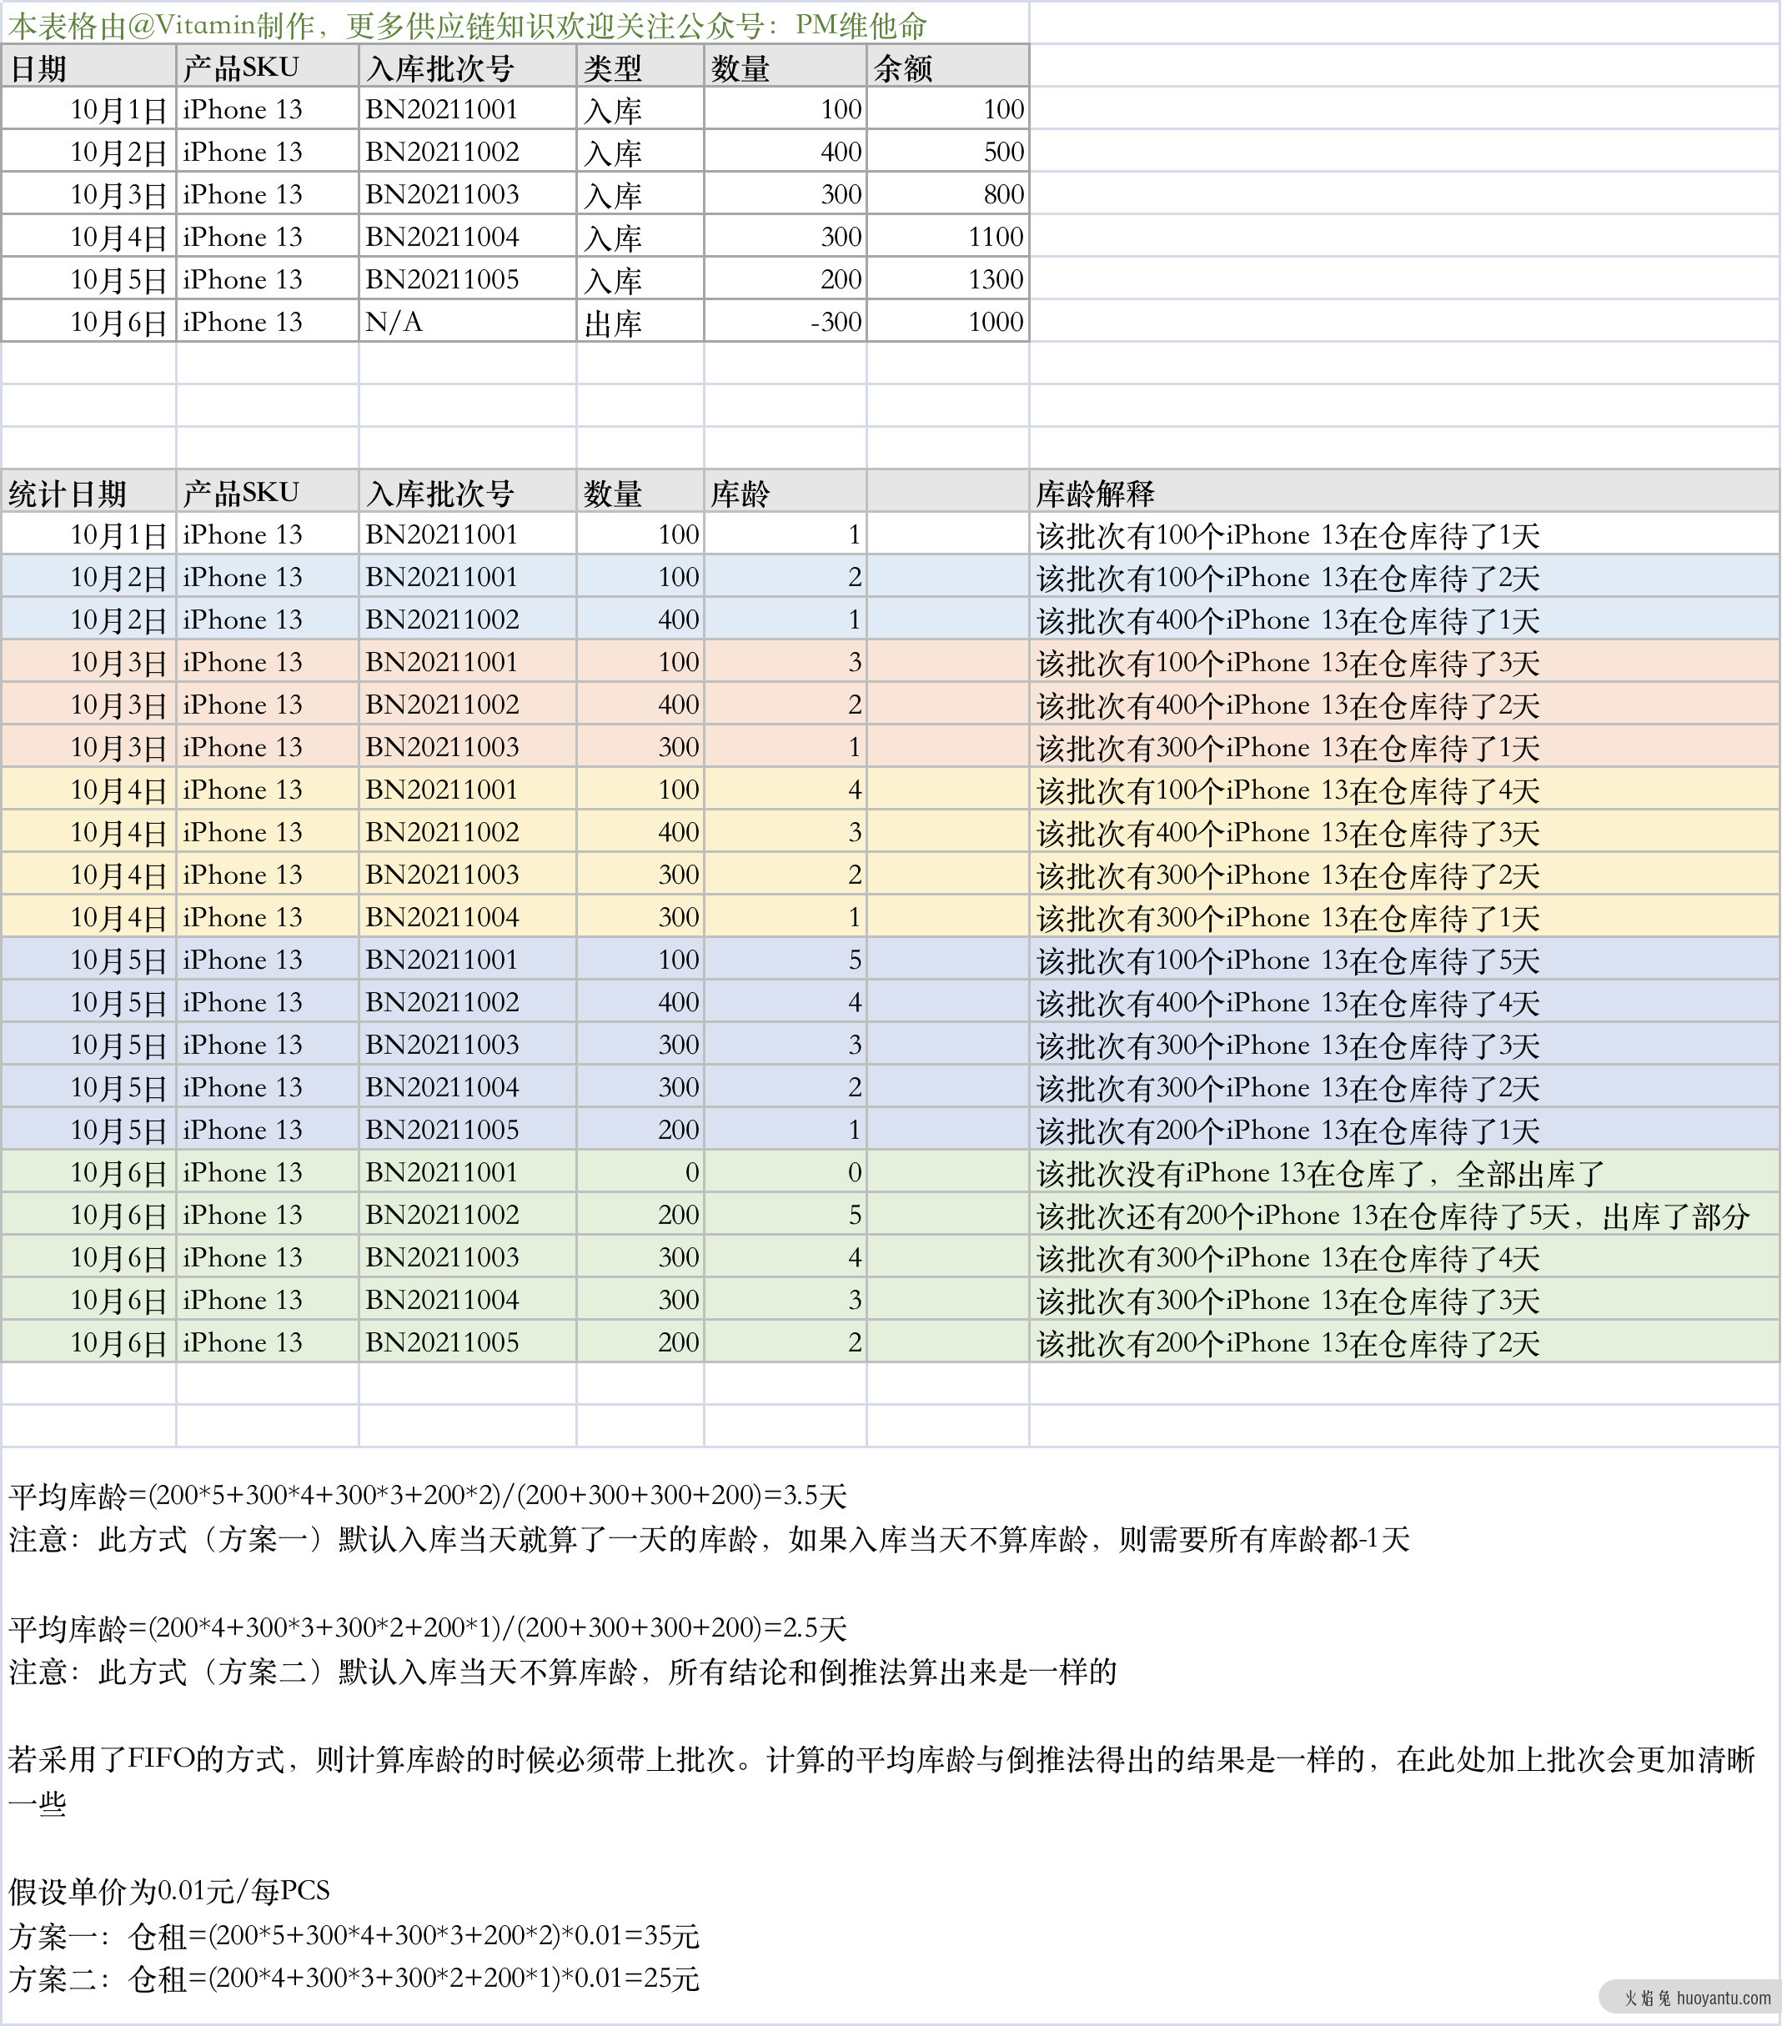Click the header note mentioning PM维他命

tap(468, 24)
